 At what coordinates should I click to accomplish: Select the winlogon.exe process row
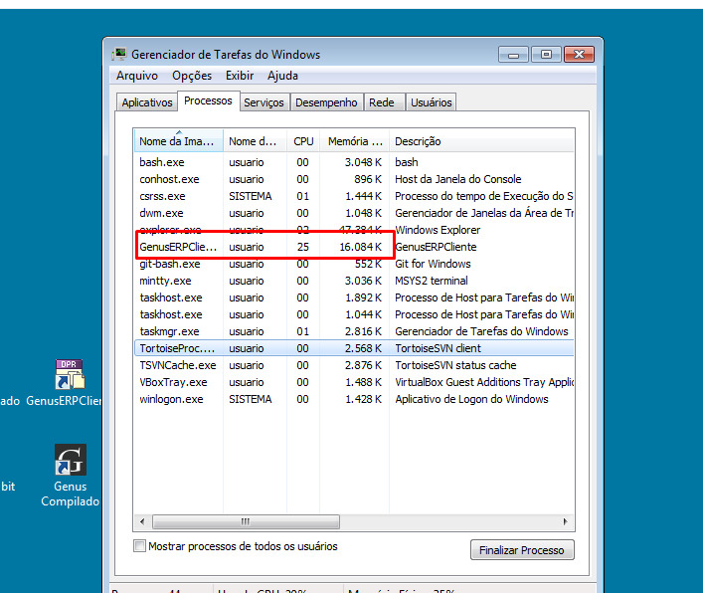354,399
